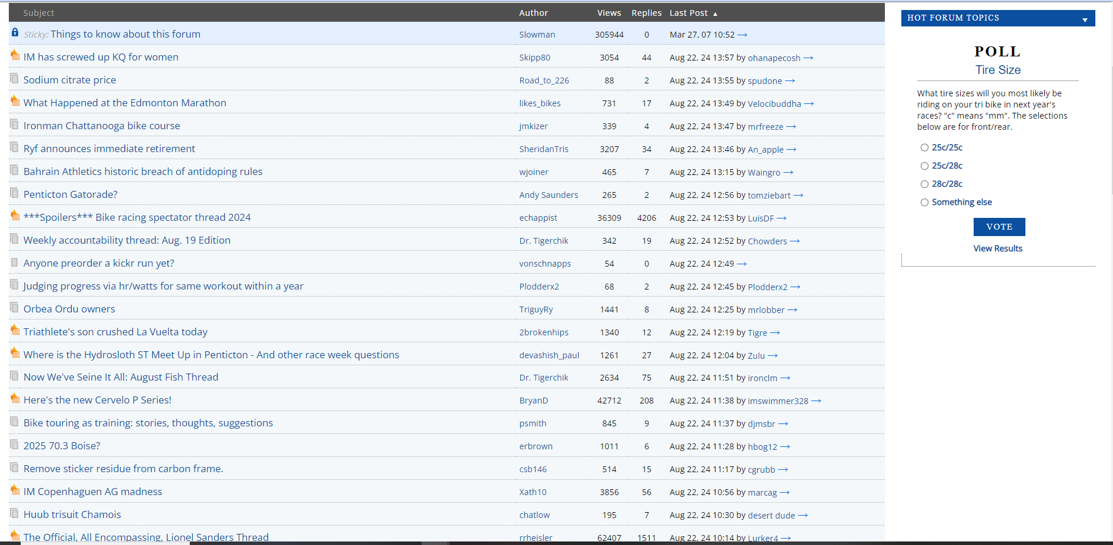1113x545 pixels.
Task: Click the lock icon beside the sticky thread
Action: click(15, 33)
